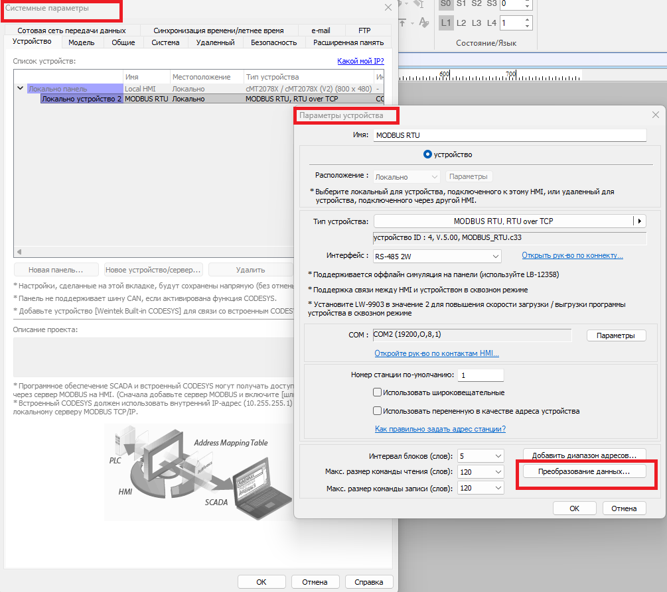Screen dimensions: 667x592
Task: Click the Номер станции по-умолчанию field
Action: (480, 375)
